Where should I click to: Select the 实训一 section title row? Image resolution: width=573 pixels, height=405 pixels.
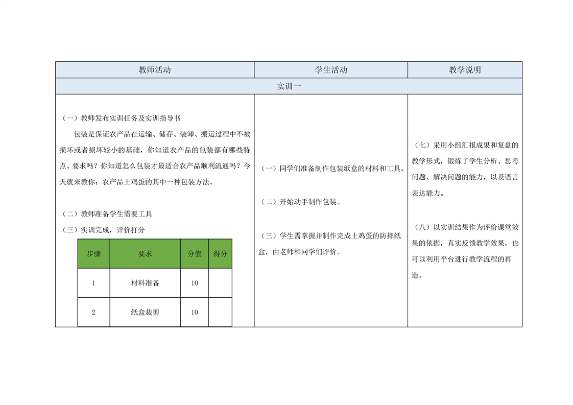pyautogui.click(x=289, y=86)
